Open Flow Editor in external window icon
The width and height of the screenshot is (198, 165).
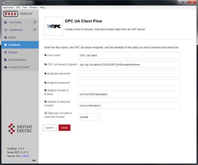35,22
